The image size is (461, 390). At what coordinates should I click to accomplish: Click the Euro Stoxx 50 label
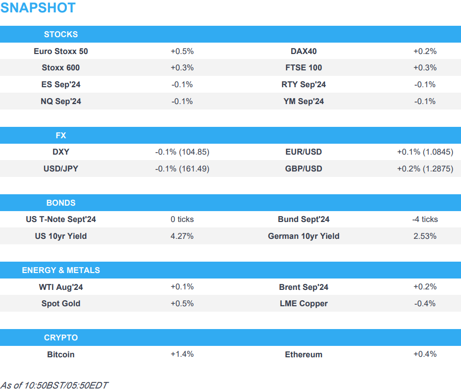coord(61,51)
